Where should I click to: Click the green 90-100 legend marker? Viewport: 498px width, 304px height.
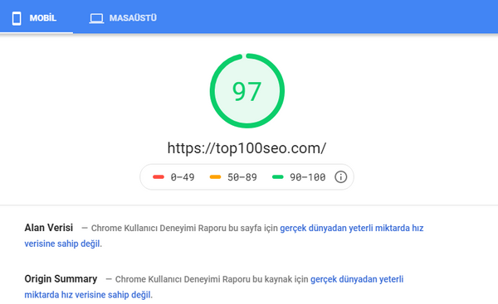(x=277, y=177)
